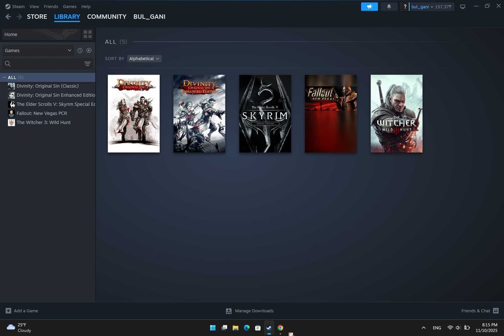Click the Skyrim list icon
The height and width of the screenshot is (336, 504).
pyautogui.click(x=11, y=104)
